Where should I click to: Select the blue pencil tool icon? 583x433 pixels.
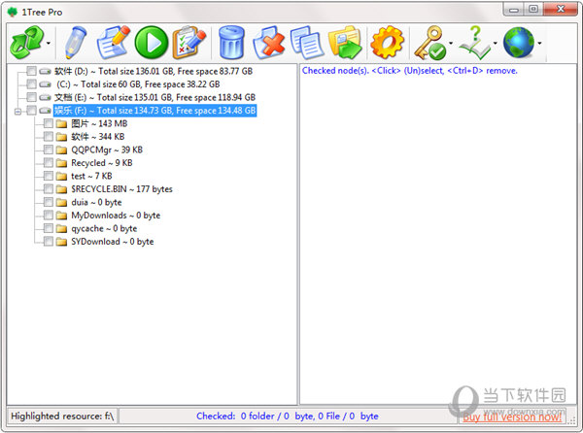[76, 43]
